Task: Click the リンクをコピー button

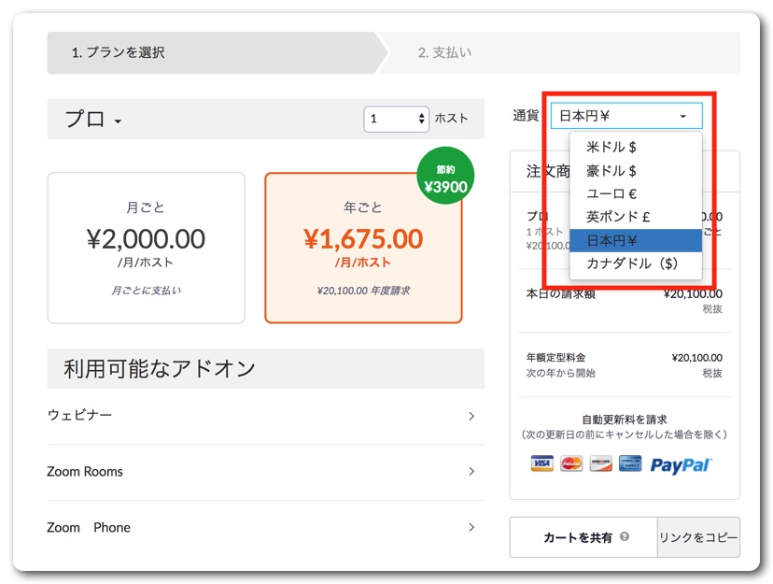Action: click(698, 537)
